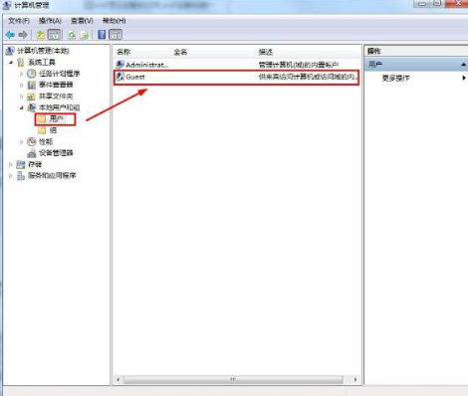Sort by the 名称 column header
The width and height of the screenshot is (468, 396).
click(123, 52)
